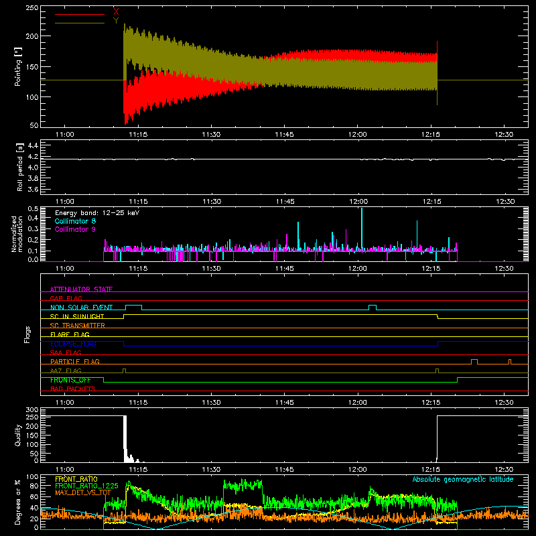The height and width of the screenshot is (536, 536).
Task: Click the 'Pointing' vertical axis title
Action: coord(18,66)
